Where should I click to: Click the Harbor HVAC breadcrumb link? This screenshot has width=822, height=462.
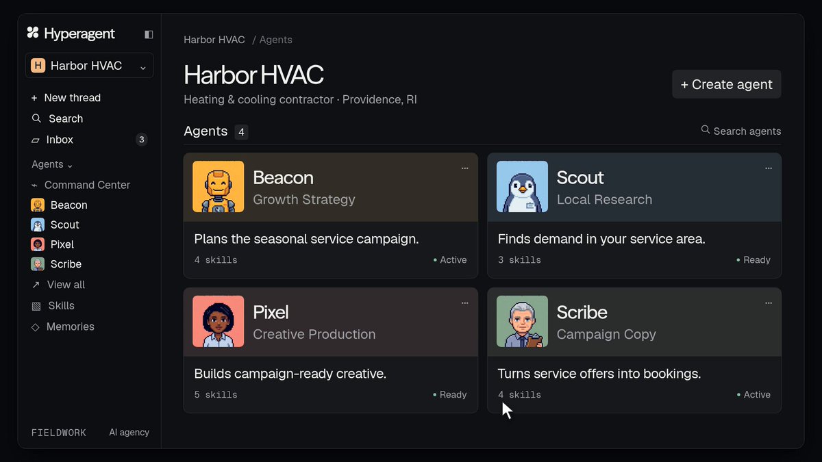pyautogui.click(x=214, y=40)
